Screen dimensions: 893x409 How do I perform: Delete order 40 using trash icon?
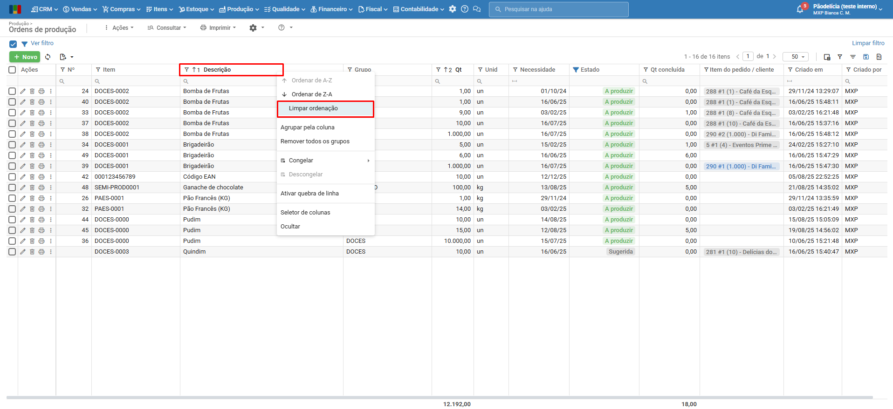click(32, 102)
